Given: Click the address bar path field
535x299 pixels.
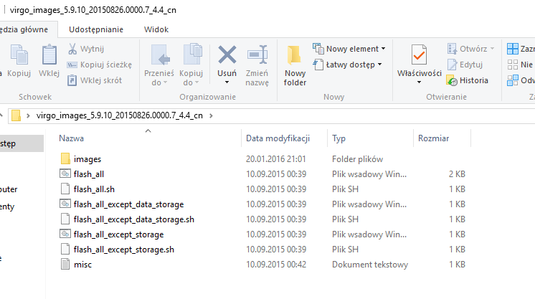Looking at the screenshot, I should [359, 115].
